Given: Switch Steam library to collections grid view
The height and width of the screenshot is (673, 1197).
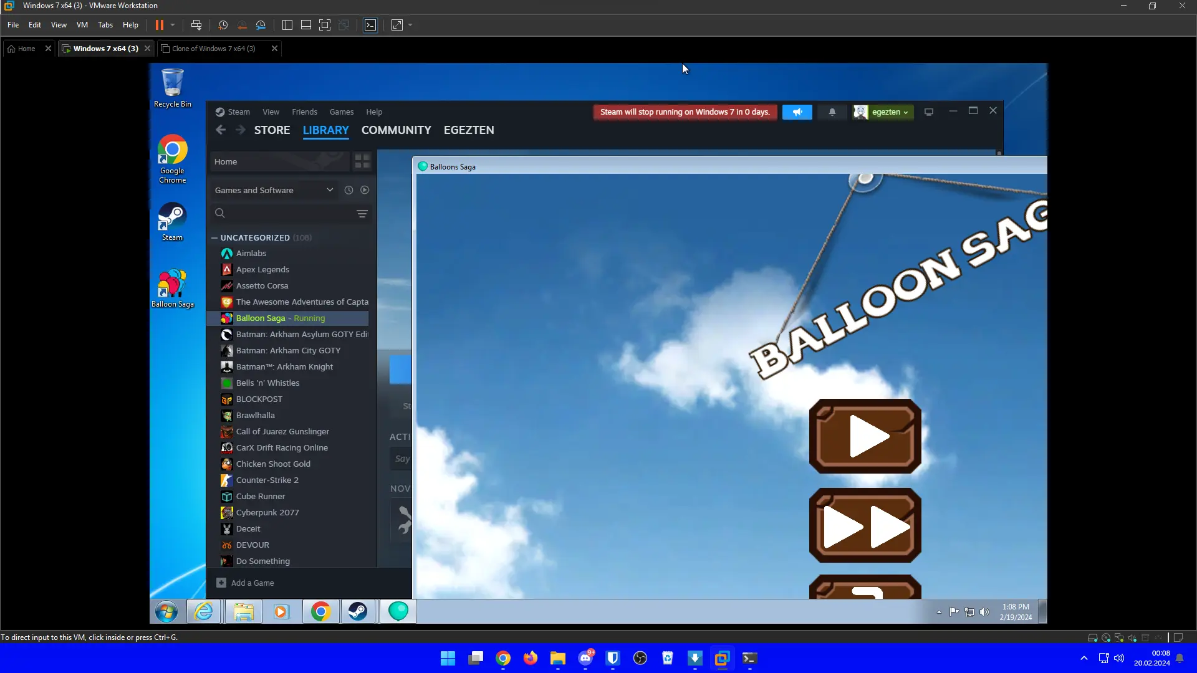Looking at the screenshot, I should (362, 161).
